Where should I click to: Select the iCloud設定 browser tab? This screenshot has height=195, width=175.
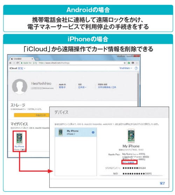pyautogui.click(x=22, y=59)
